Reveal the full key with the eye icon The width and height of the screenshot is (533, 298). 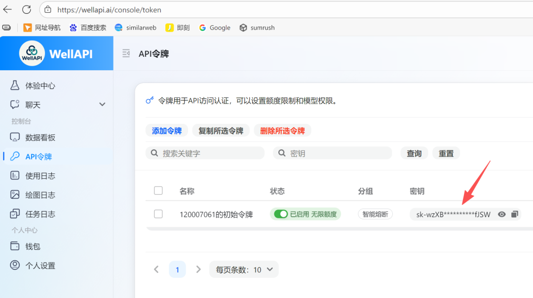[x=502, y=214]
